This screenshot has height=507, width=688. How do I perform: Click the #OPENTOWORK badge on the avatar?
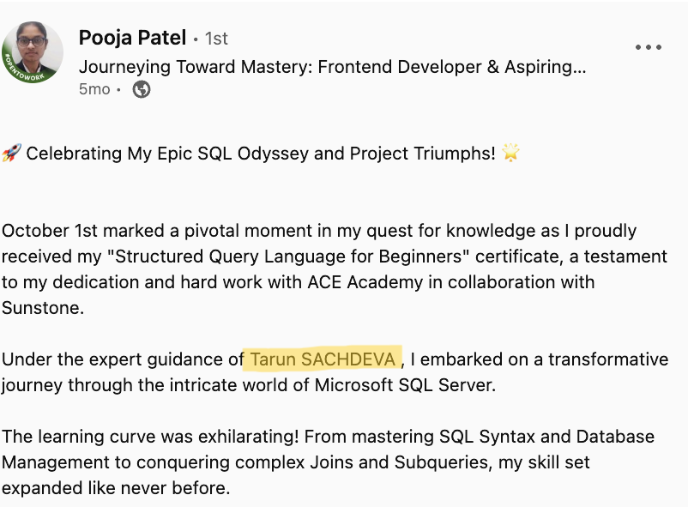[x=17, y=67]
